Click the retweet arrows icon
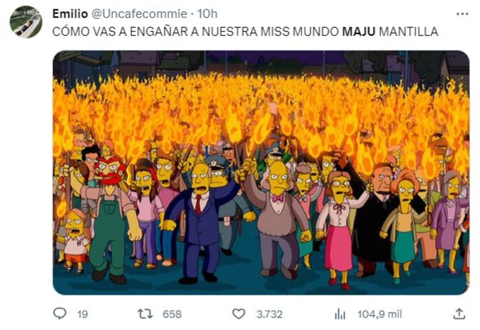Image resolution: width=480 pixels, height=330 pixels. pos(145,314)
